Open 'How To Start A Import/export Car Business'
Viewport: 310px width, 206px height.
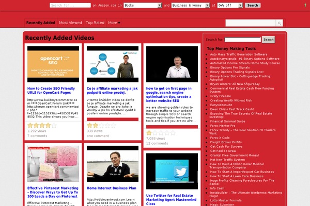(242, 172)
